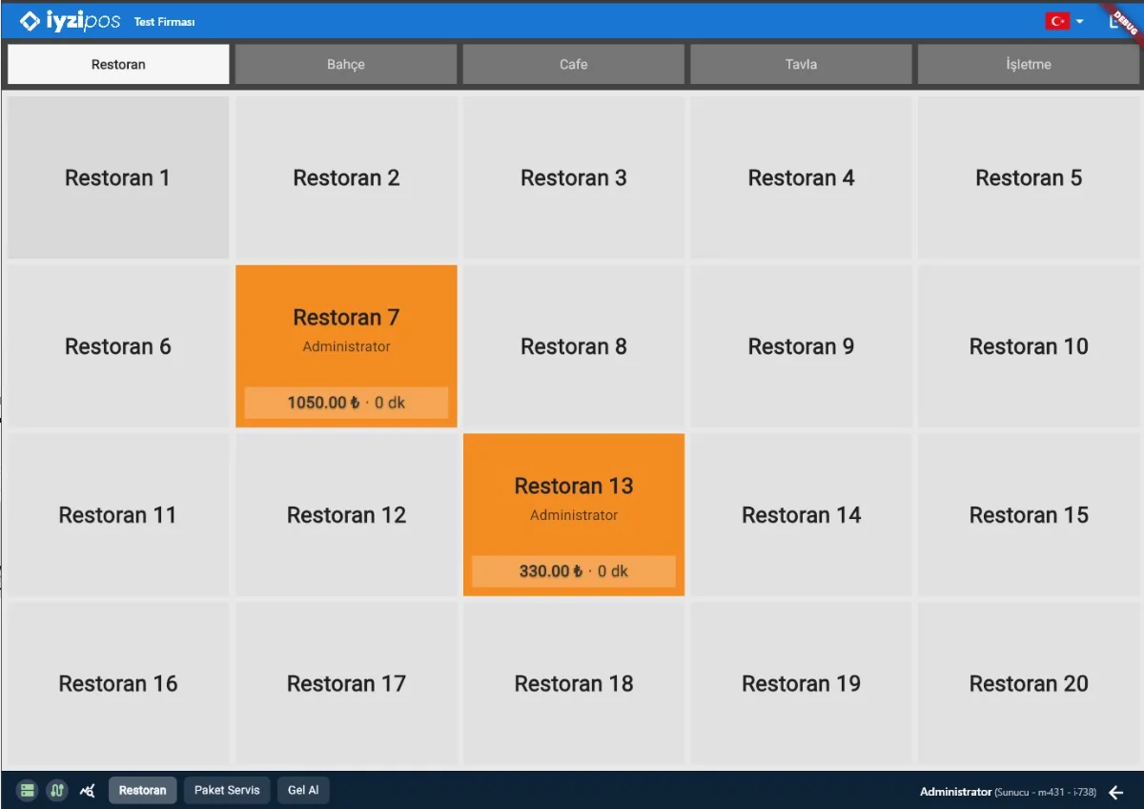Open table Restoran 15

click(x=1029, y=515)
